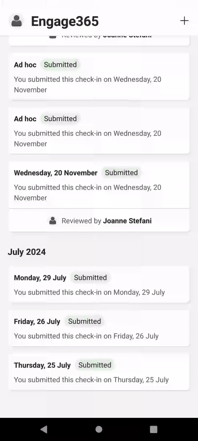Tap the July 2024 section heading
The width and height of the screenshot is (198, 441).
pos(27,252)
